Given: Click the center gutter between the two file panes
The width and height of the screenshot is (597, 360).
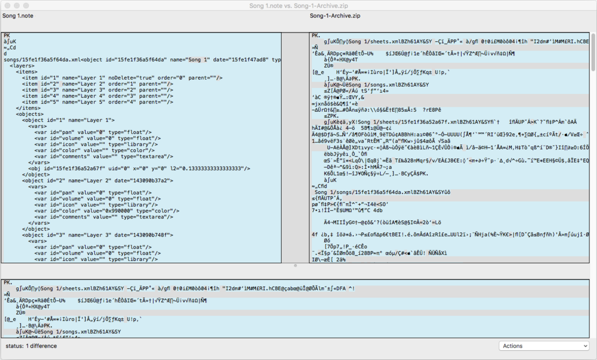Looking at the screenshot, I should 295,146.
